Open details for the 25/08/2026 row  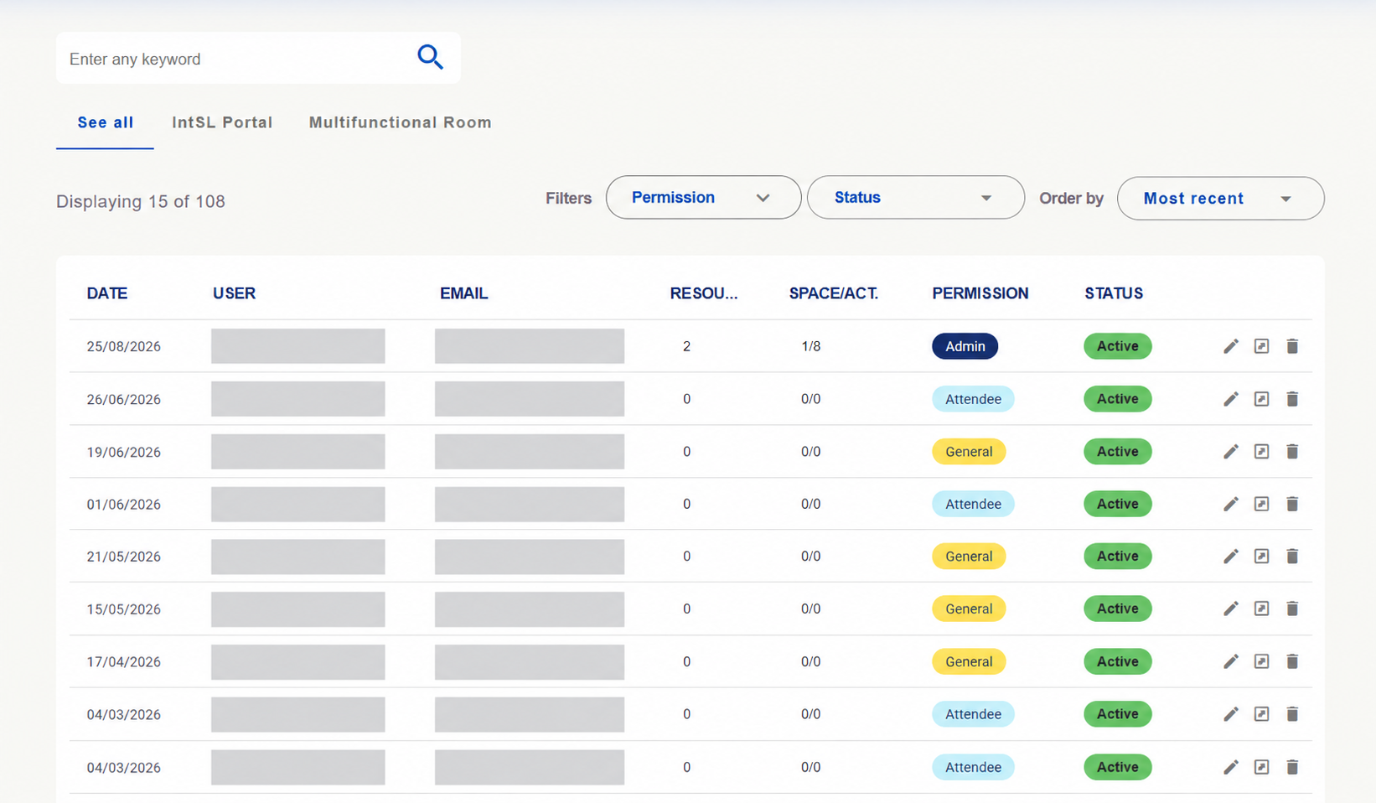pos(1261,346)
